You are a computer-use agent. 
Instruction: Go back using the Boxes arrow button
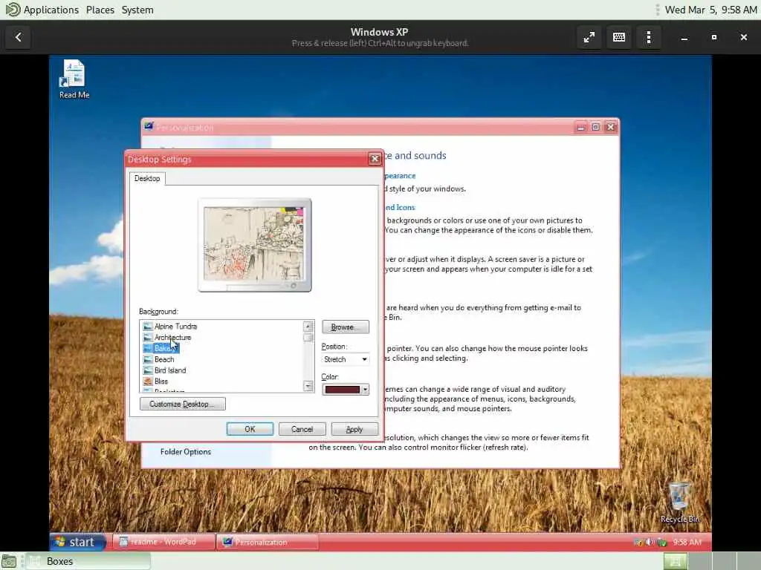(19, 37)
